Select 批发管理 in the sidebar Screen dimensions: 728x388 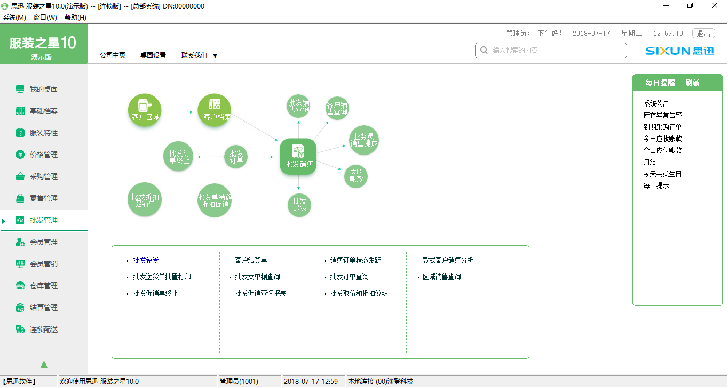click(x=44, y=220)
